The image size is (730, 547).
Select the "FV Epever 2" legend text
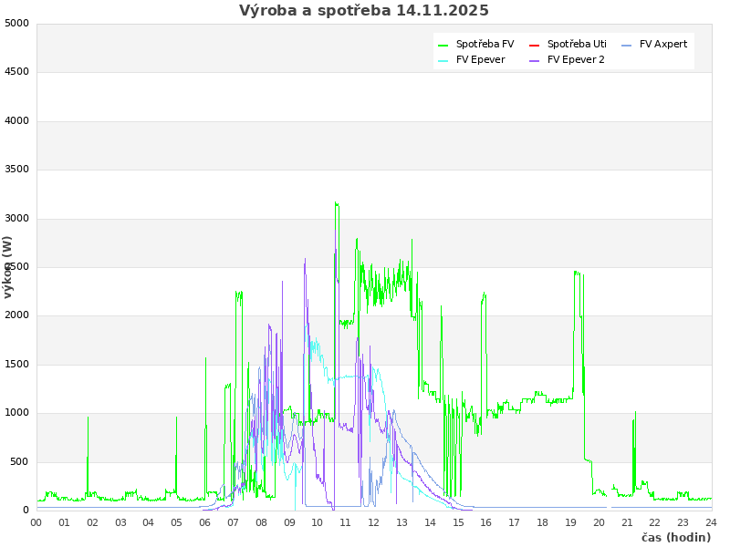pyautogui.click(x=576, y=60)
